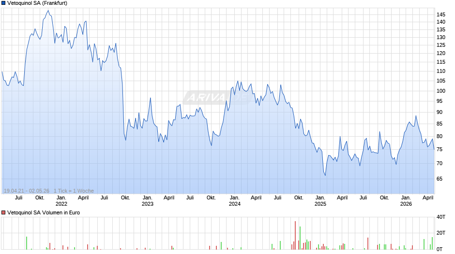The width and height of the screenshot is (455, 254).
Task: Click the price axis label 125
Action: 441,45
